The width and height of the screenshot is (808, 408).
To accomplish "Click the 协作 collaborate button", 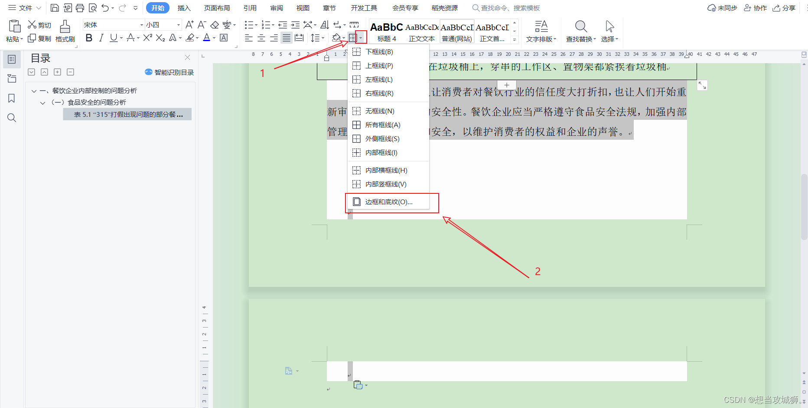I will click(x=755, y=8).
